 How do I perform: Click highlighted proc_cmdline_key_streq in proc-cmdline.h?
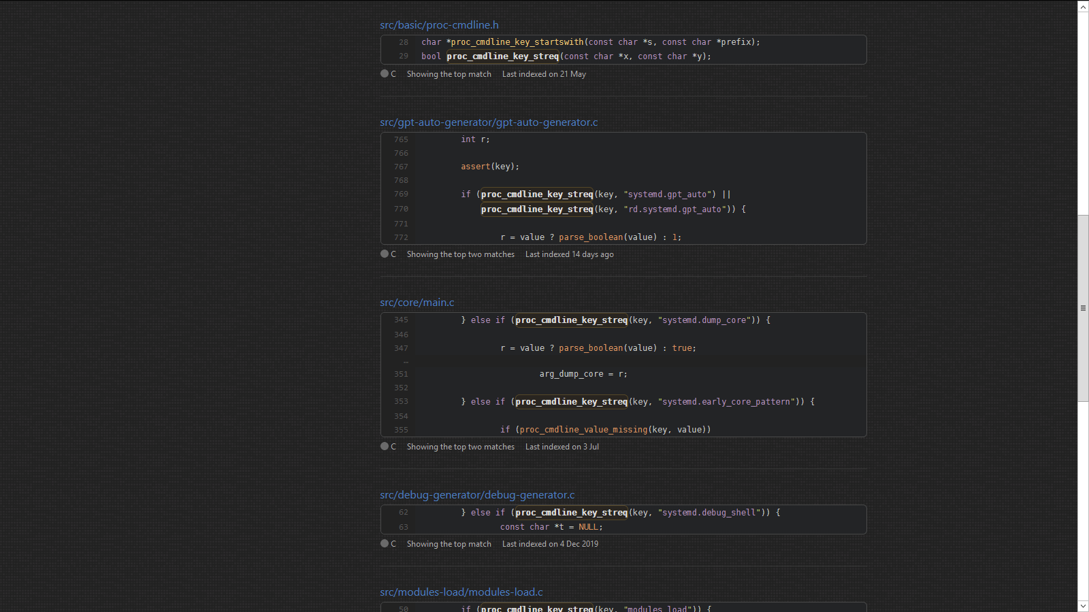(x=502, y=56)
